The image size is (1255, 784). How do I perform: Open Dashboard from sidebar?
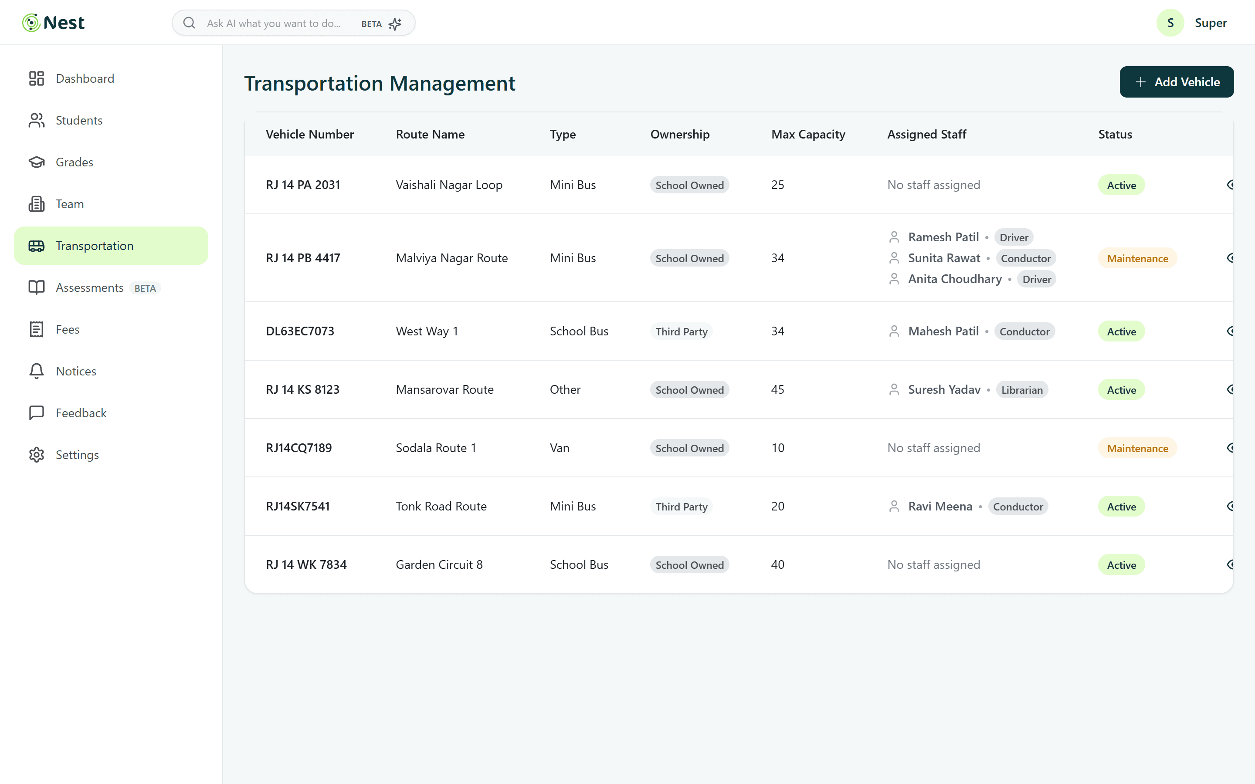[x=111, y=78]
